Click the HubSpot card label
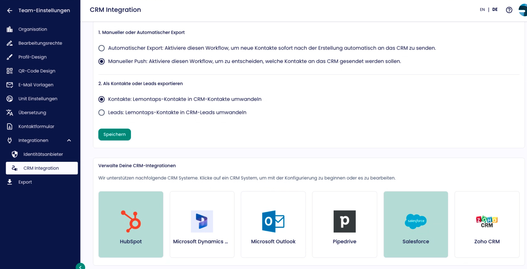 131,241
